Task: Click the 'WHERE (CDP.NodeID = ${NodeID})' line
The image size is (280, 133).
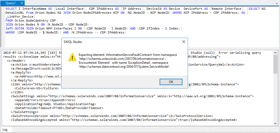Action: point(66,32)
